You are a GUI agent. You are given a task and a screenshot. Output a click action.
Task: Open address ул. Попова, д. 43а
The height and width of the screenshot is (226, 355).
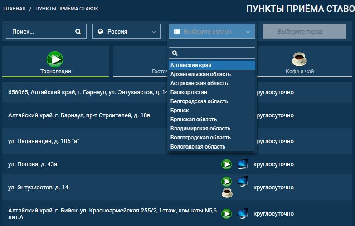33,164
